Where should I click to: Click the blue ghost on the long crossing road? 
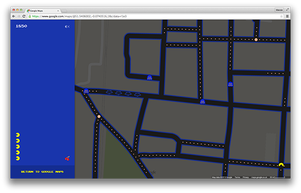pos(202,102)
